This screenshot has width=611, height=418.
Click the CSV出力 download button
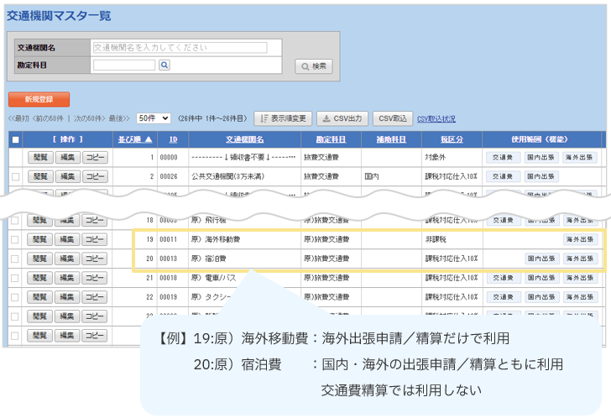342,119
